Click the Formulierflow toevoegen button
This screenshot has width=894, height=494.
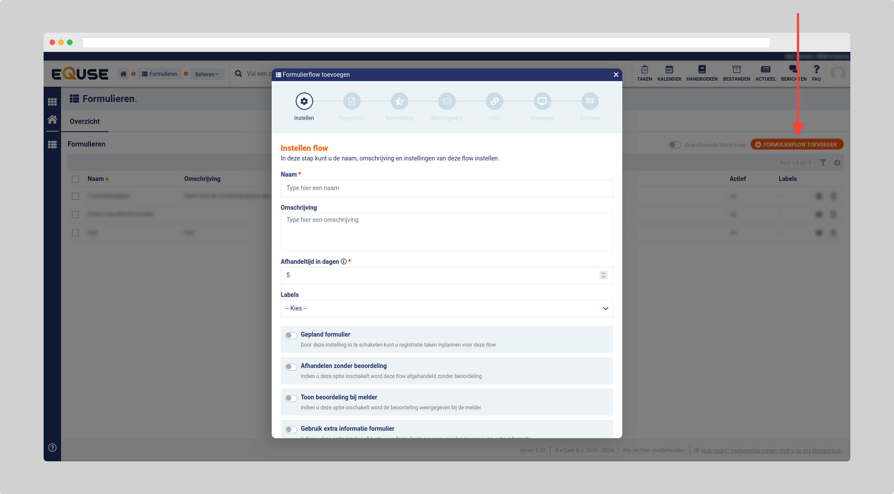(797, 145)
